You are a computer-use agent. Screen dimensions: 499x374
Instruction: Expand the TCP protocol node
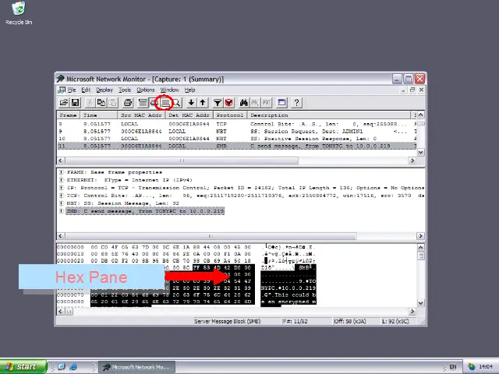(62, 196)
